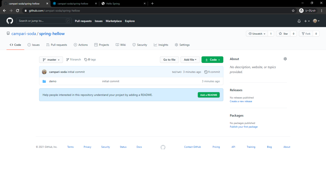326x175 pixels.
Task: Click Publish your first package link
Action: point(244,127)
